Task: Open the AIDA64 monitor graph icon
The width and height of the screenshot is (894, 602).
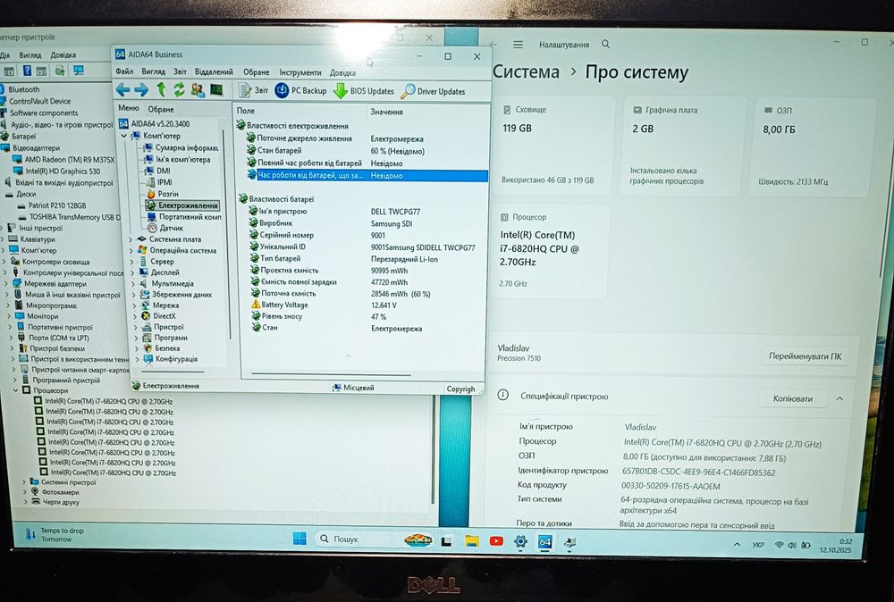Action: (x=216, y=90)
